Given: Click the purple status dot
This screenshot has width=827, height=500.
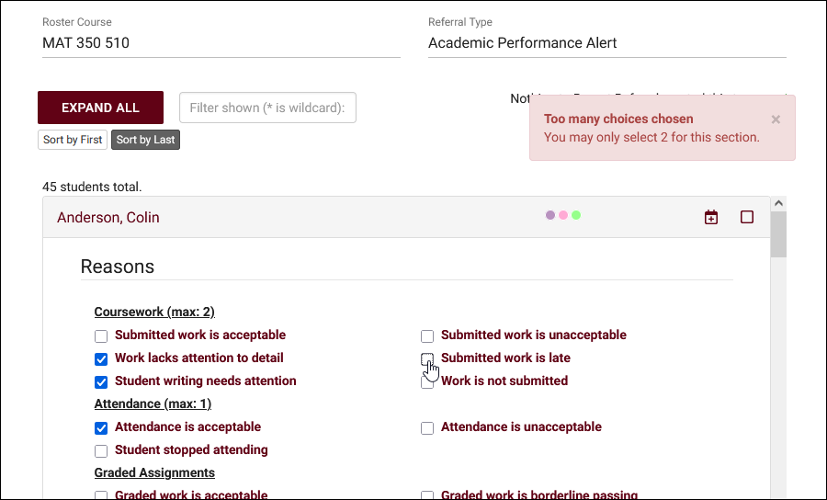Looking at the screenshot, I should click(550, 216).
